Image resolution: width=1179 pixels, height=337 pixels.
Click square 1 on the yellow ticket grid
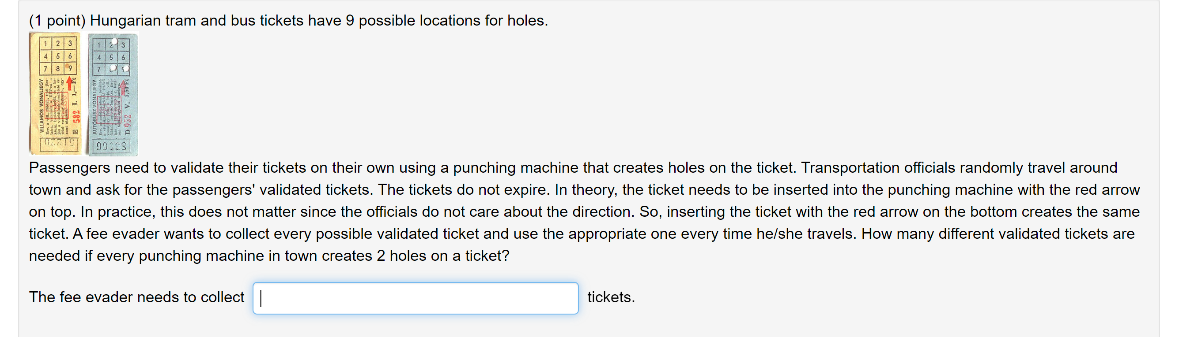tap(46, 43)
